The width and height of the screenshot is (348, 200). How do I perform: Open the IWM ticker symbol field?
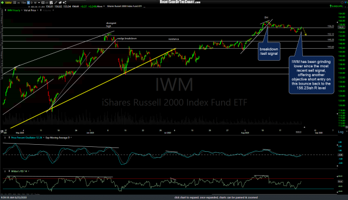[x=8, y=3]
